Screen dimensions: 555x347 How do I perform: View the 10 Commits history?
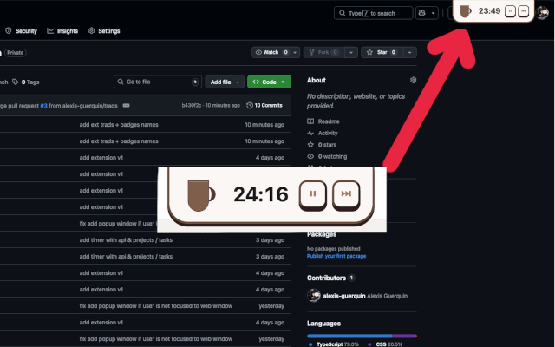[x=264, y=106]
